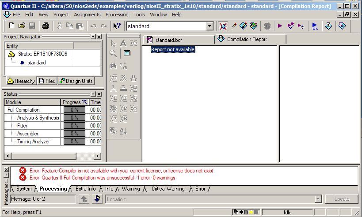Screen dimensions: 362x217
Task: Open the Assignments menu
Action: click(87, 15)
